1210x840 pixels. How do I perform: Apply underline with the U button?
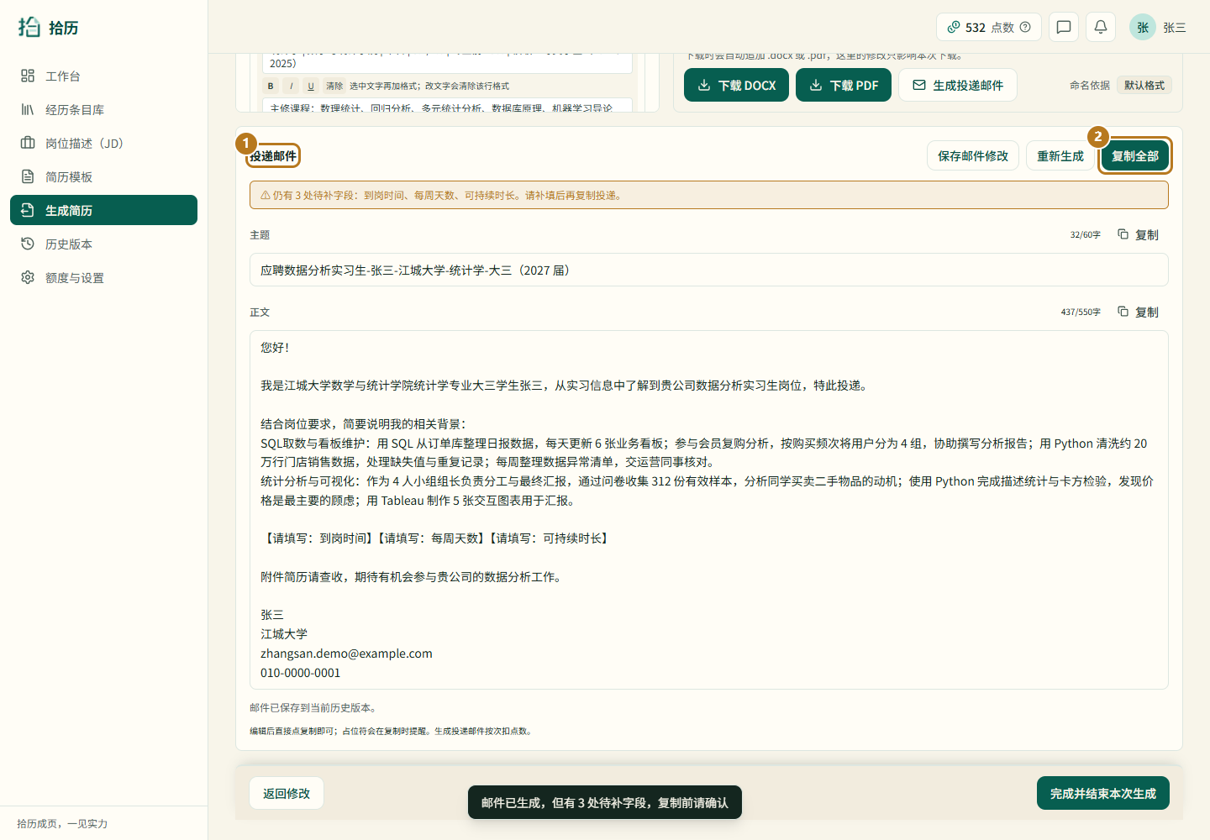point(311,86)
